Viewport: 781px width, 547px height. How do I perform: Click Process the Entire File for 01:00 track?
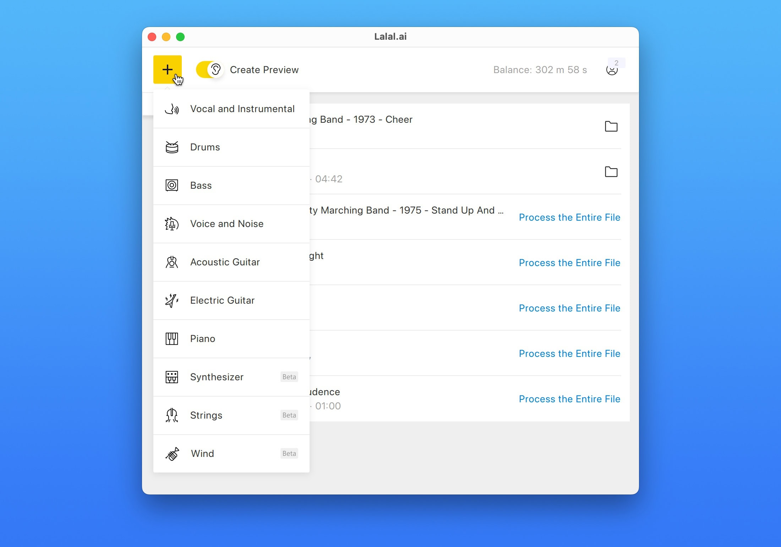tap(569, 399)
